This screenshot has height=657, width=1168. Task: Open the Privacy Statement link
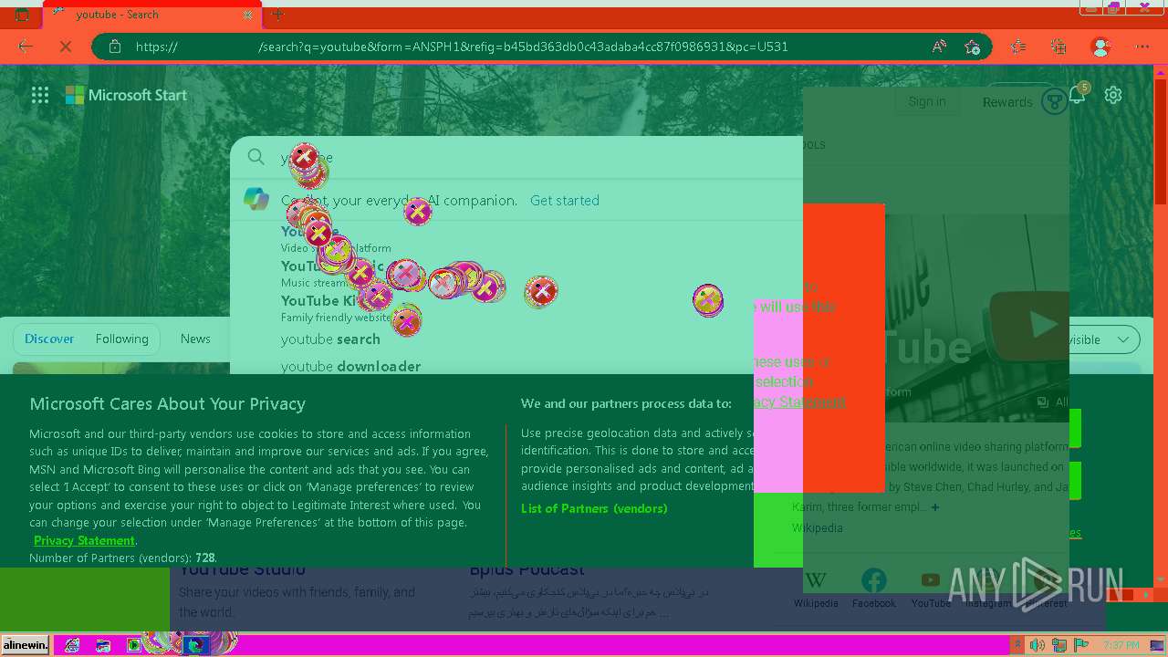click(x=84, y=540)
